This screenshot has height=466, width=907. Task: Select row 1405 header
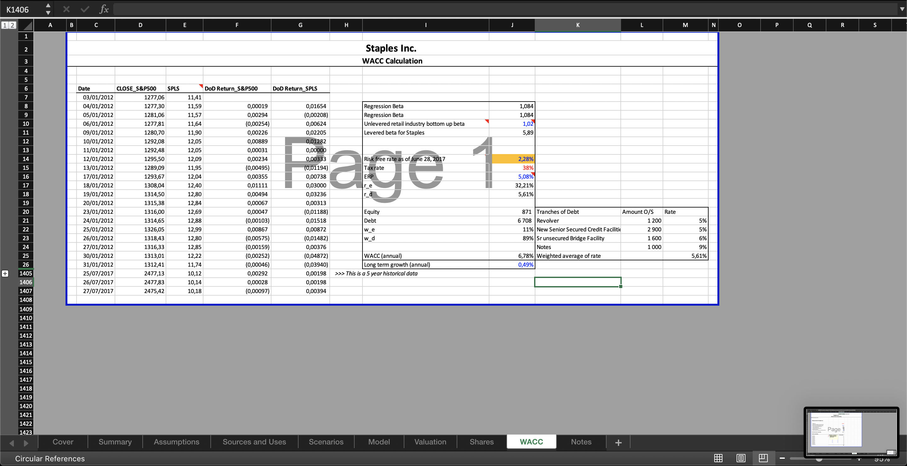(x=26, y=274)
